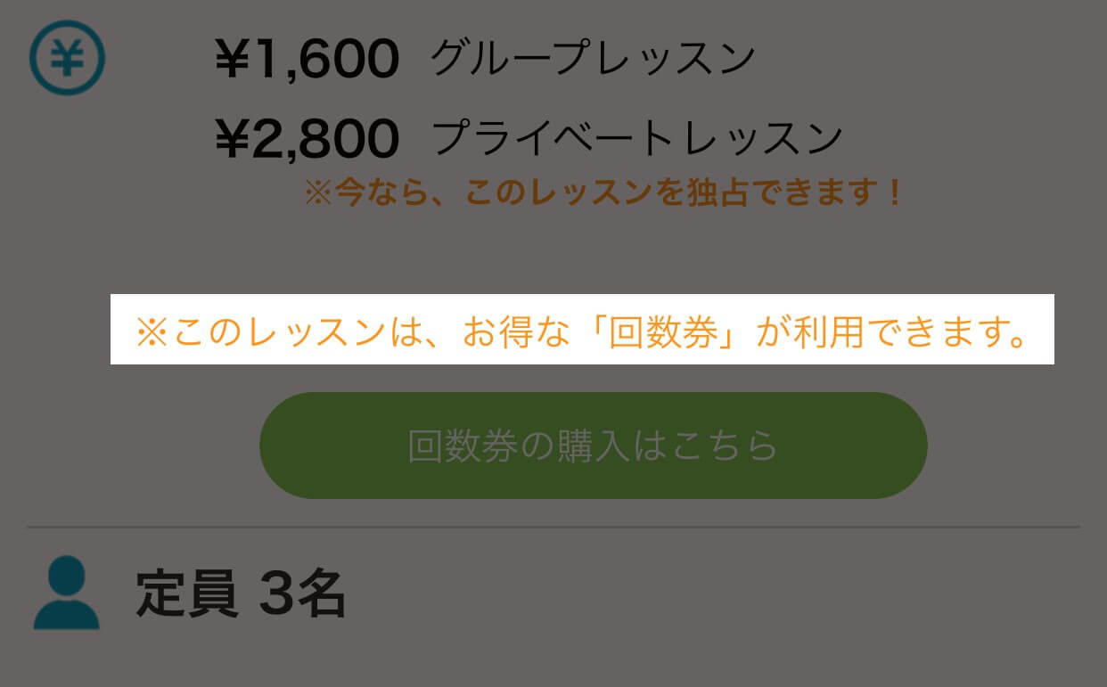Click the yen symbol inside the teal circle
1107x687 pixels.
pyautogui.click(x=68, y=58)
